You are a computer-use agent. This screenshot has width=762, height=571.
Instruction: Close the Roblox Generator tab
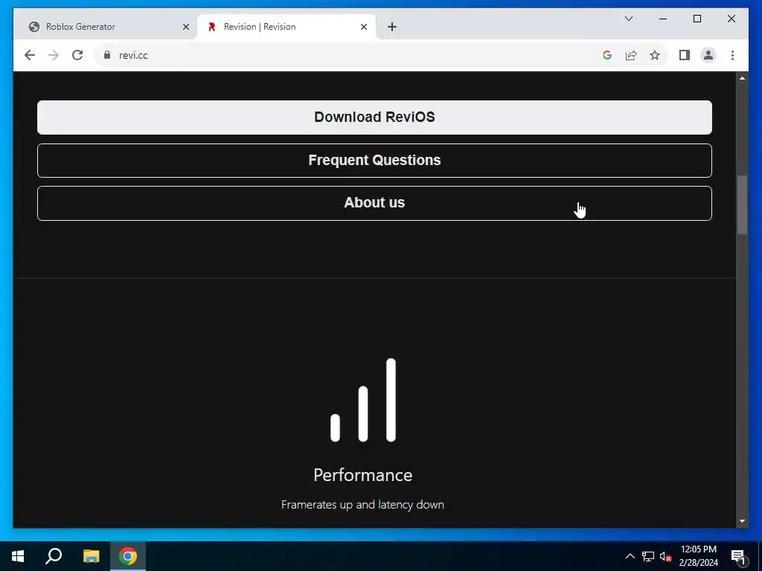(185, 27)
